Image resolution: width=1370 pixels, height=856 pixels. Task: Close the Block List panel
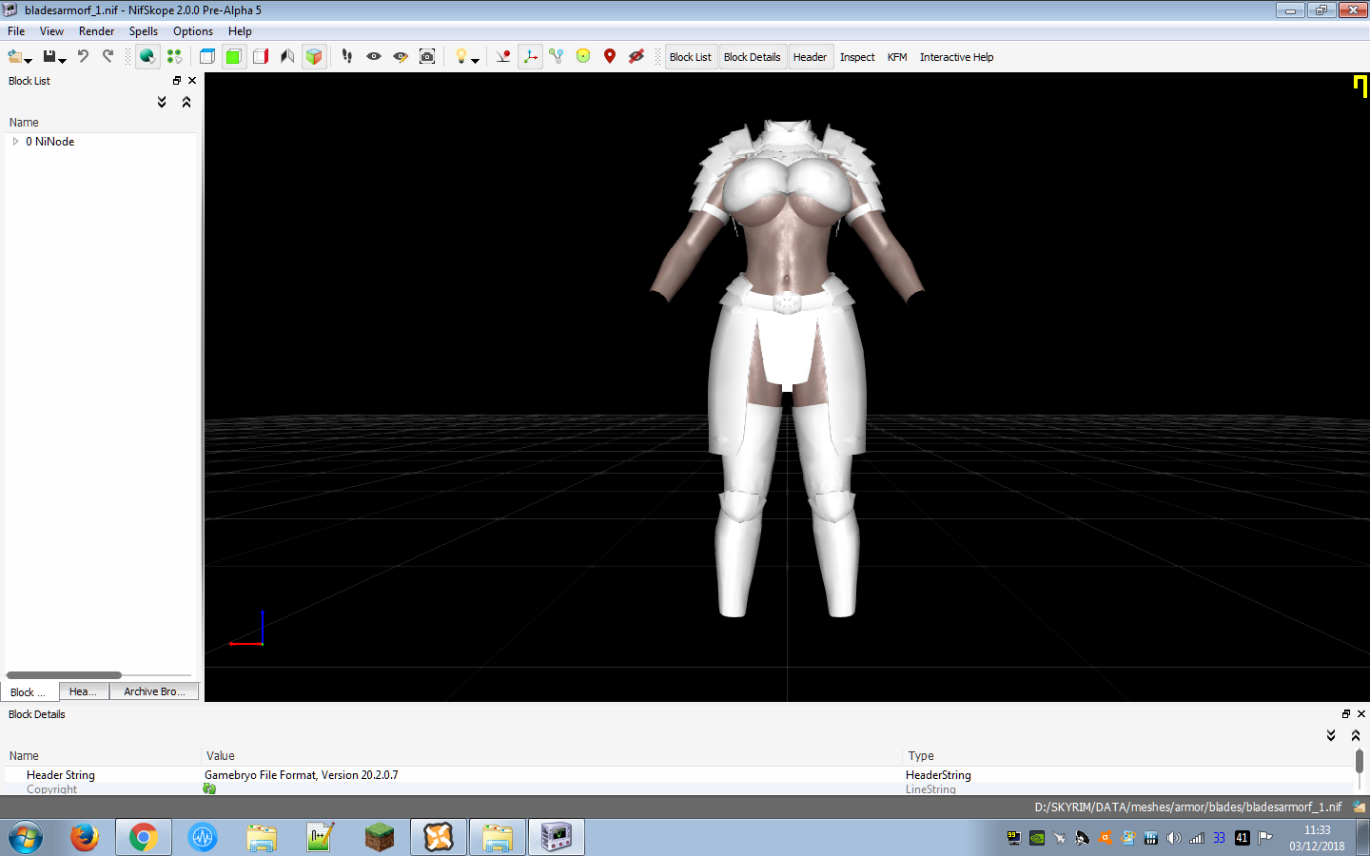[192, 81]
